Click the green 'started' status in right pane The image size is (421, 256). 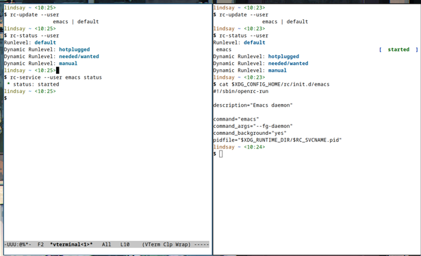pyautogui.click(x=398, y=49)
